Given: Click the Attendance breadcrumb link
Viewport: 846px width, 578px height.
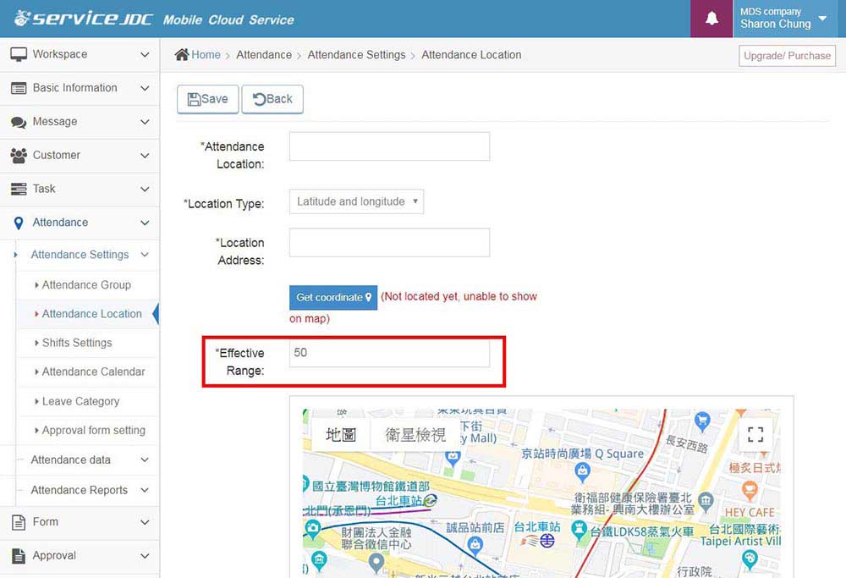Looking at the screenshot, I should click(264, 54).
